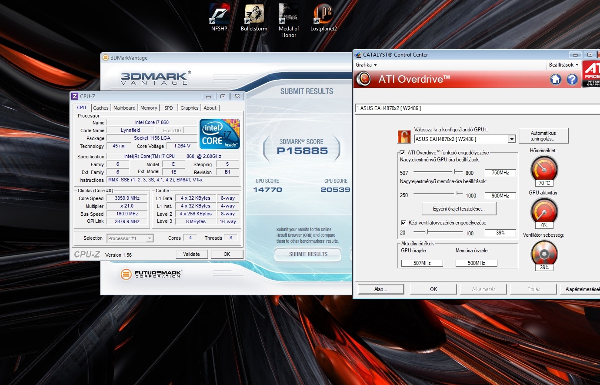The width and height of the screenshot is (600, 385).
Task: Click the ATI Radeon logo in the corner
Action: [591, 74]
